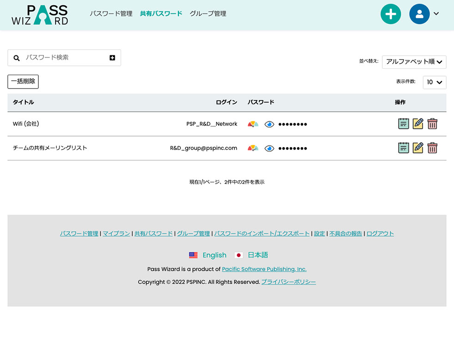Switch language to English in footer
This screenshot has width=454, height=346.
[214, 255]
